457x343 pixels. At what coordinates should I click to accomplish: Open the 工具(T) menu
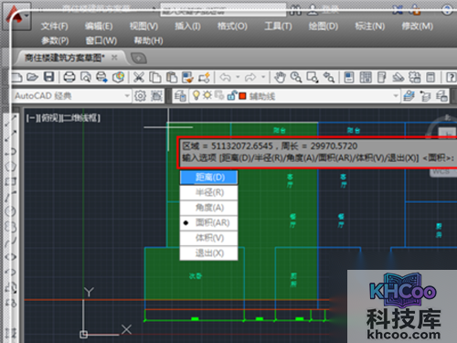(278, 27)
